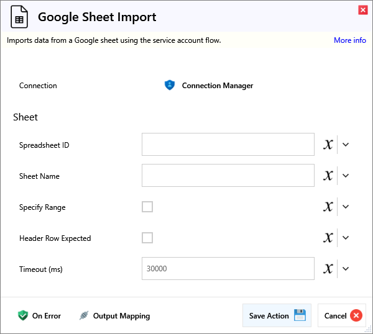Click the Connection Manager shield icon
The height and width of the screenshot is (334, 373).
pyautogui.click(x=170, y=86)
